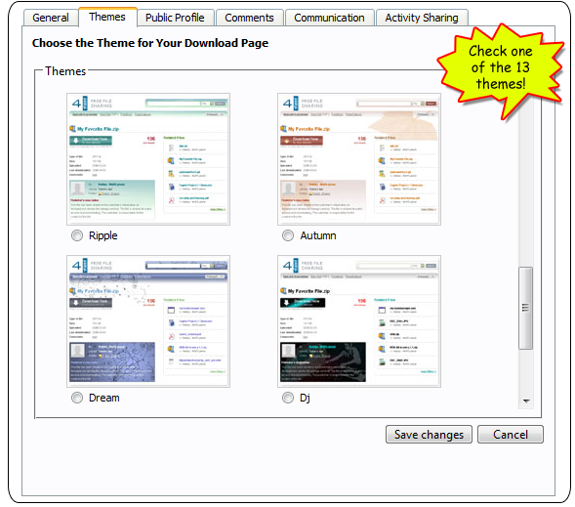Click the Dj theme preview thumbnail

(x=359, y=321)
